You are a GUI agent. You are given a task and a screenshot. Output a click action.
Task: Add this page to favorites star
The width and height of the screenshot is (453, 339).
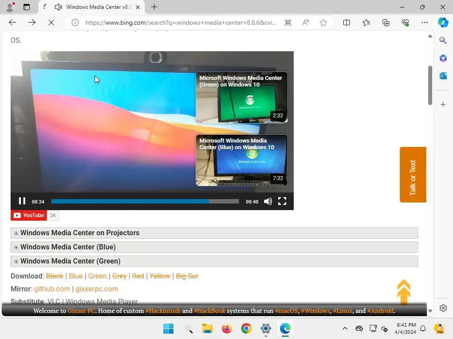323,23
